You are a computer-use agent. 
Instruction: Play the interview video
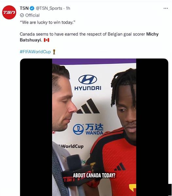pyautogui.click(x=94, y=127)
